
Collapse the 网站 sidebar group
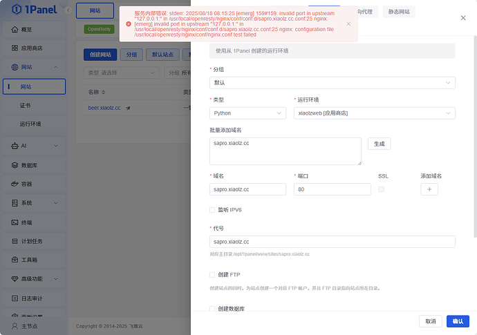click(x=56, y=67)
